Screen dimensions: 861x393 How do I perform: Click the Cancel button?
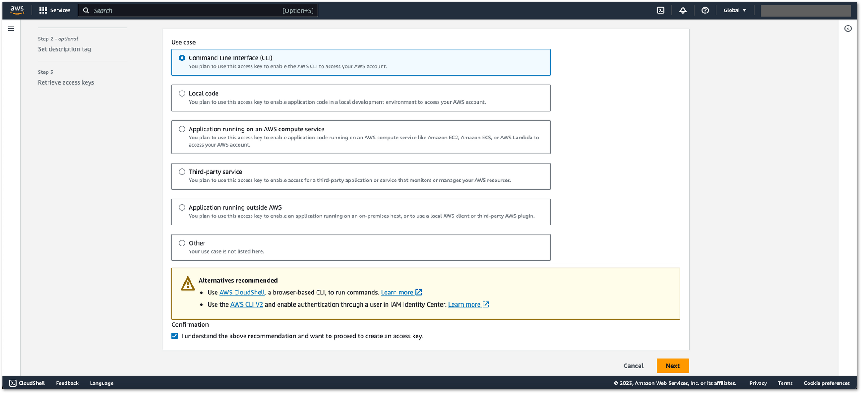633,366
